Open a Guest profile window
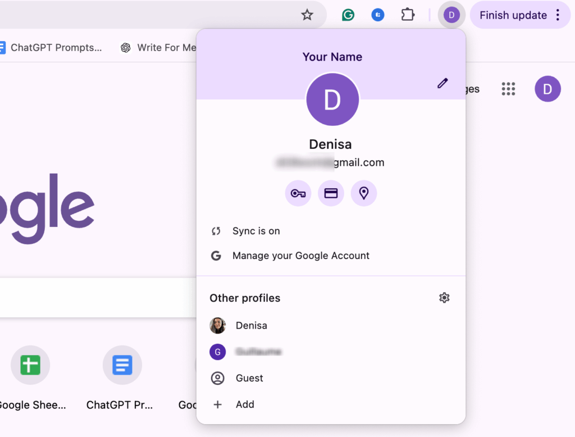 pos(249,378)
